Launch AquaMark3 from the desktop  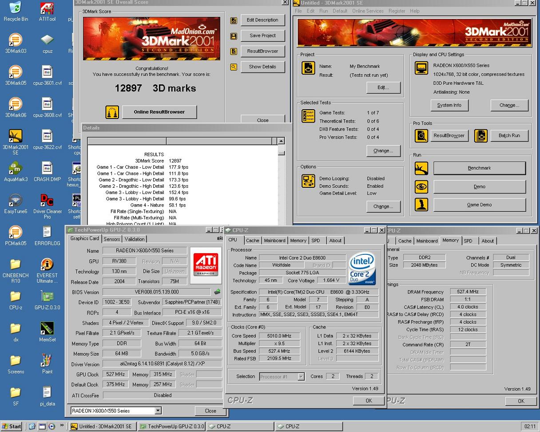coord(16,171)
